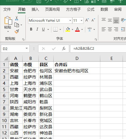Select cell 安徽合肥市包河区
Screen dimensions: 126x139
click(x=77, y=71)
